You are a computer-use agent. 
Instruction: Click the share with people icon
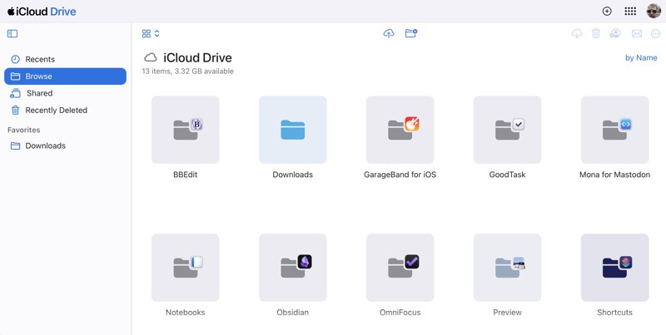(615, 33)
